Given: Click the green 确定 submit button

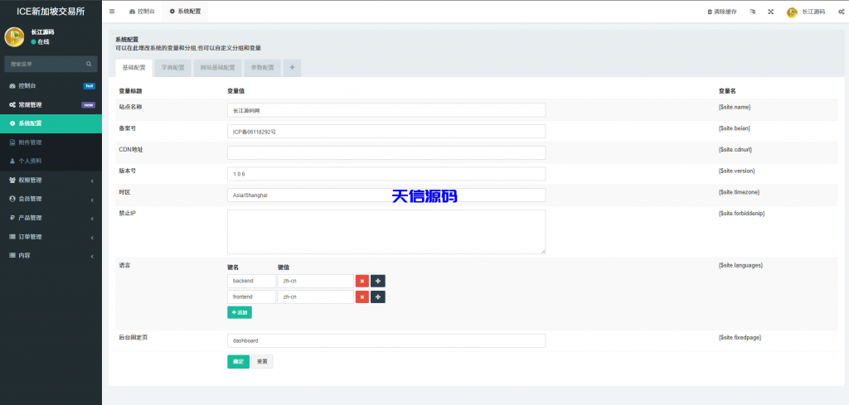Looking at the screenshot, I should tap(238, 362).
